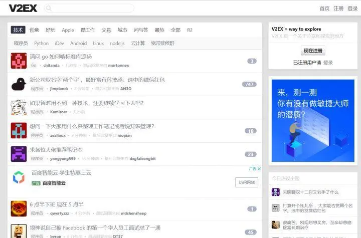Open the oldshensheep user profile link
This screenshot has width=361, height=238.
pyautogui.click(x=134, y=213)
